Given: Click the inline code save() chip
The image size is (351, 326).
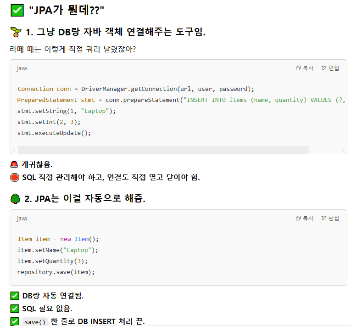Looking at the screenshot, I should tap(35, 322).
